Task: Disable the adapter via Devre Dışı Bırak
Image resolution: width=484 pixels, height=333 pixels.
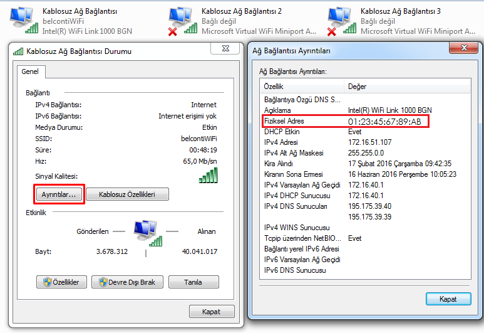Action: (128, 282)
